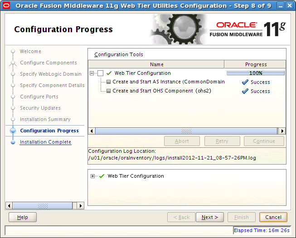Close the installer window
The height and width of the screenshot is (238, 296).
point(289,6)
